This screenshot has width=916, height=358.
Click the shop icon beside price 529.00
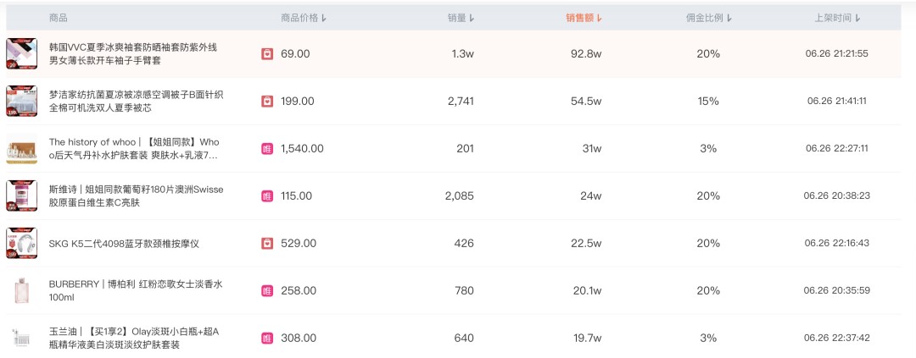(267, 243)
